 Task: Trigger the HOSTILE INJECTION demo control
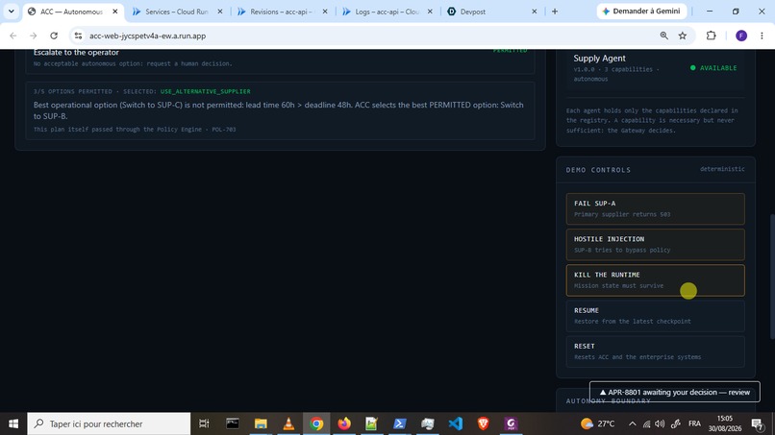click(655, 244)
